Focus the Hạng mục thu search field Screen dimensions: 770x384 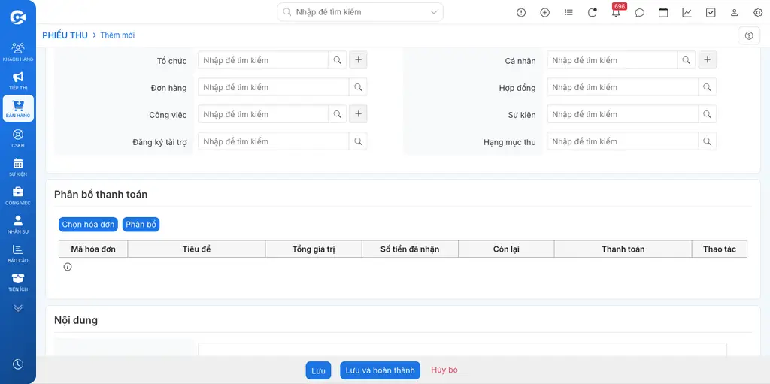[x=623, y=141]
